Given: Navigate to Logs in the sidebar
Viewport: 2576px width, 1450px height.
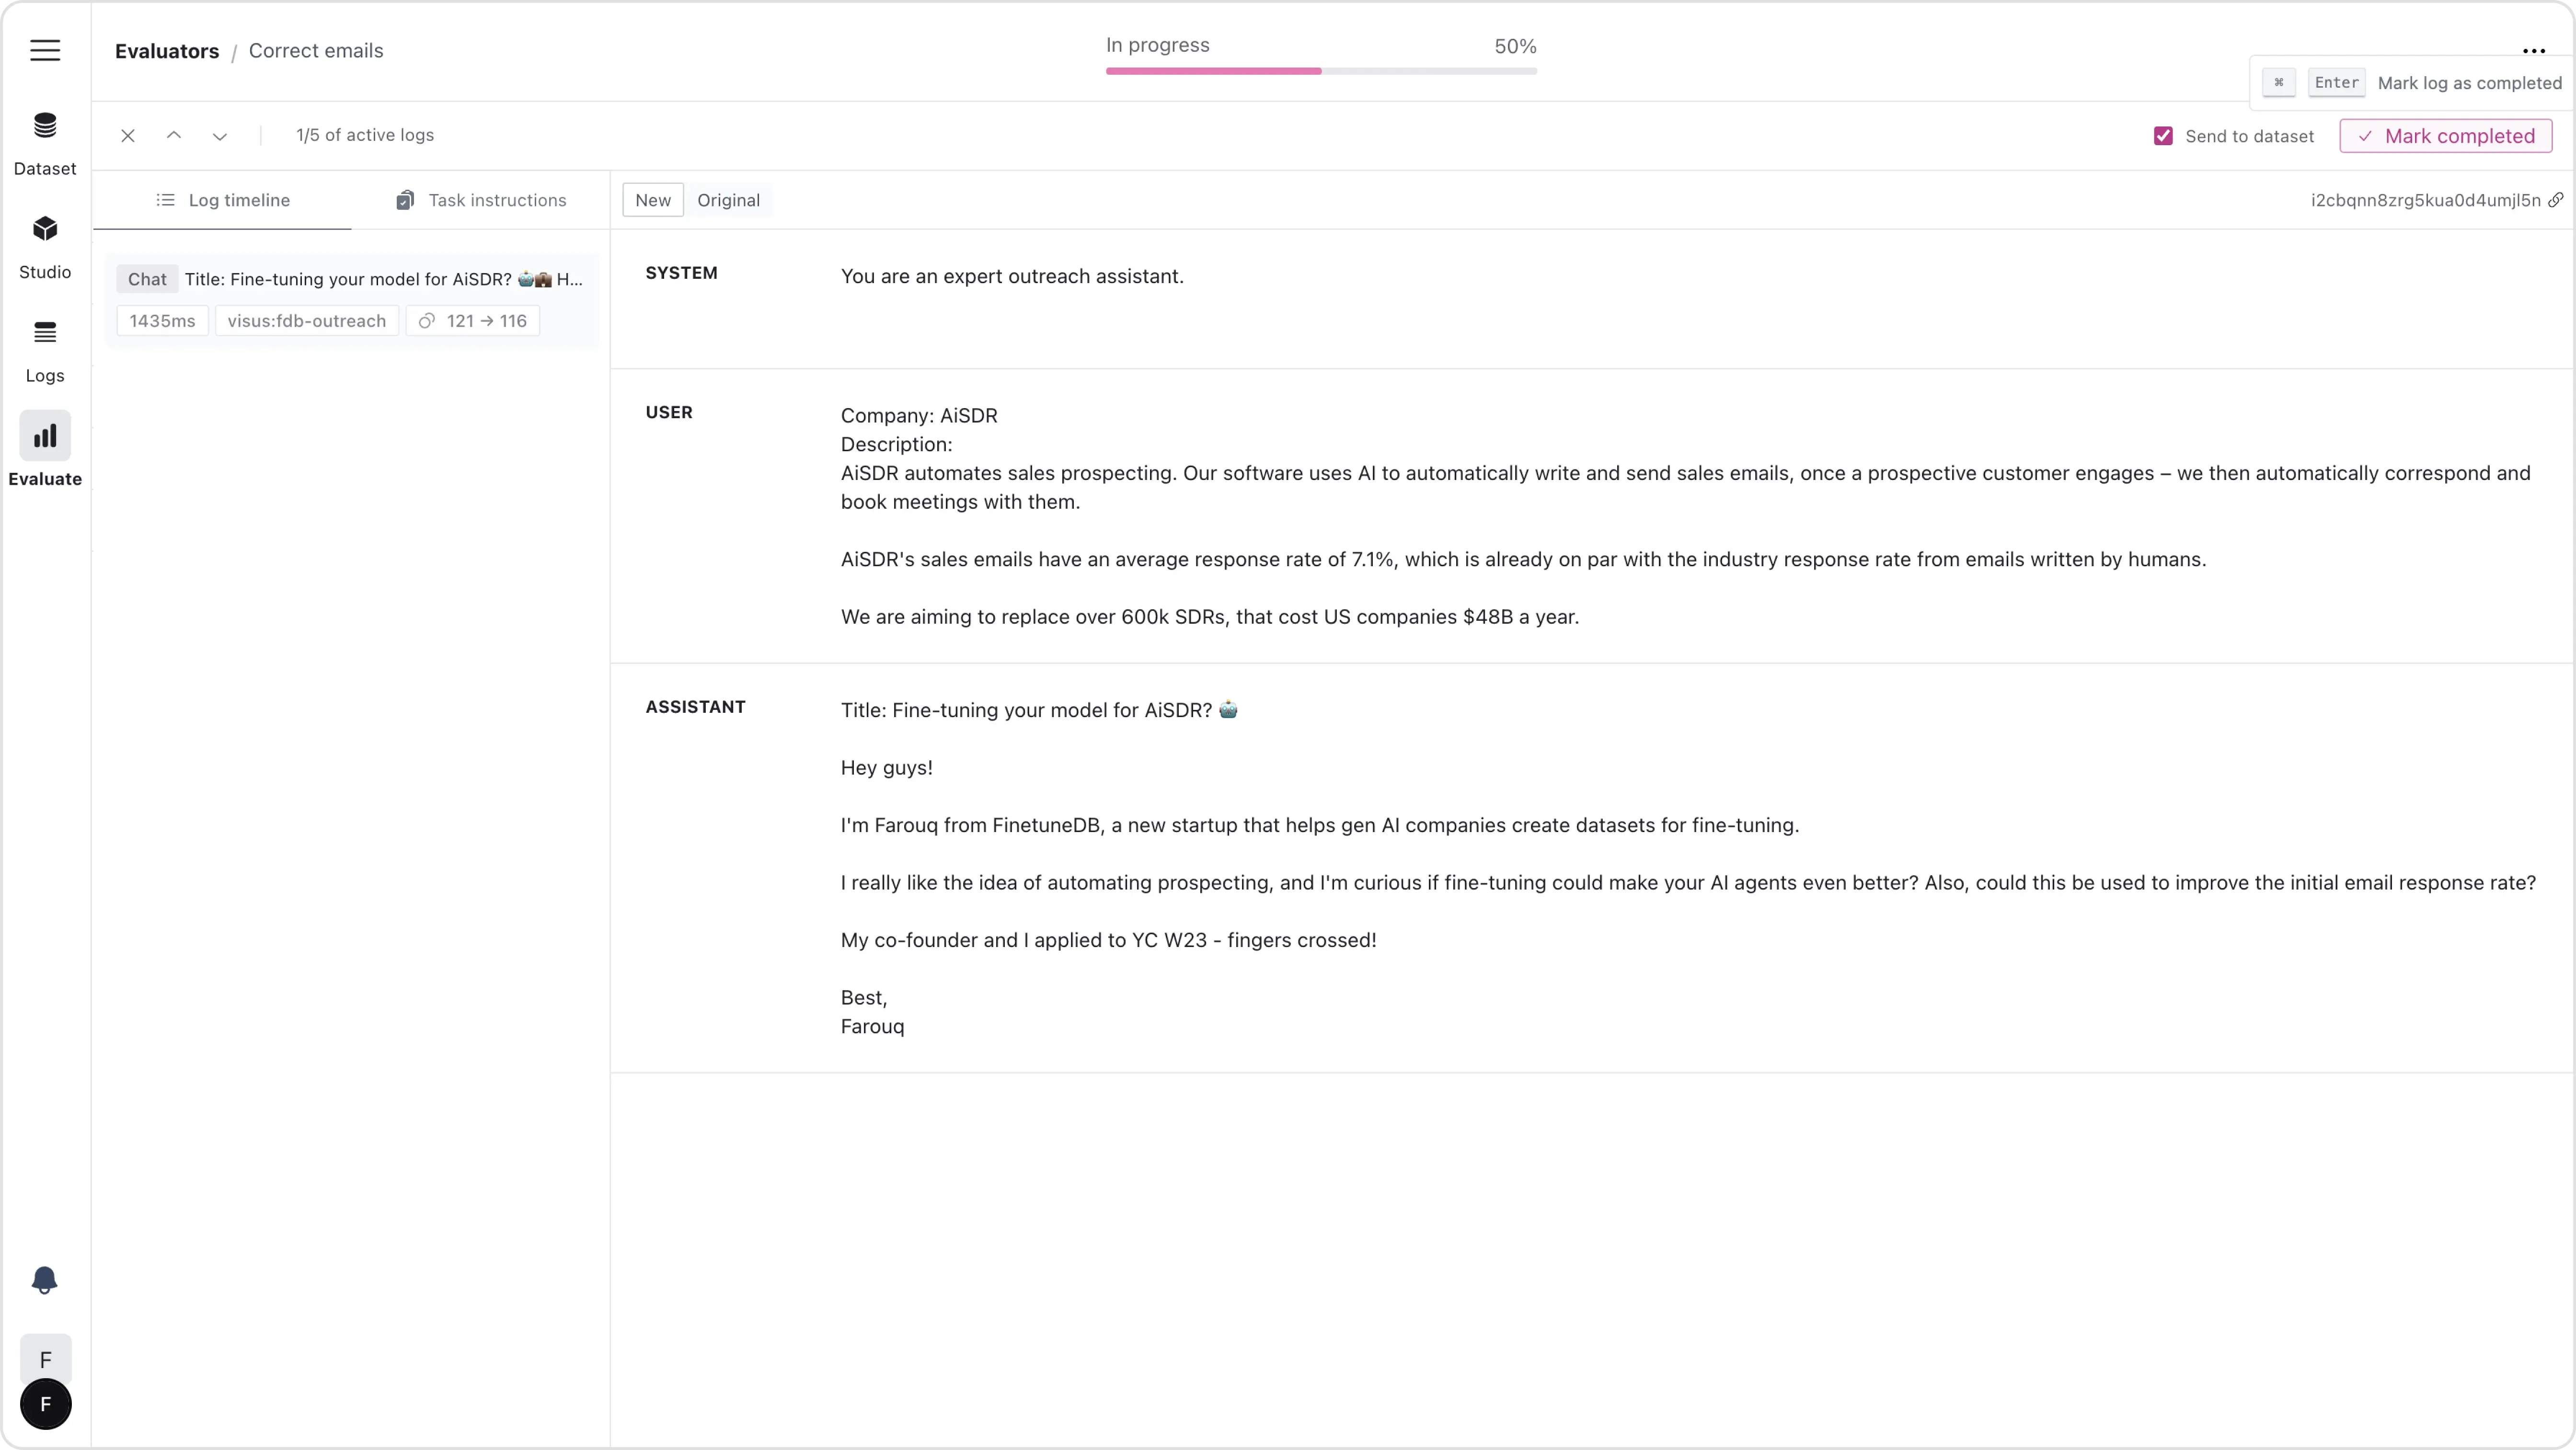Looking at the screenshot, I should click(45, 333).
